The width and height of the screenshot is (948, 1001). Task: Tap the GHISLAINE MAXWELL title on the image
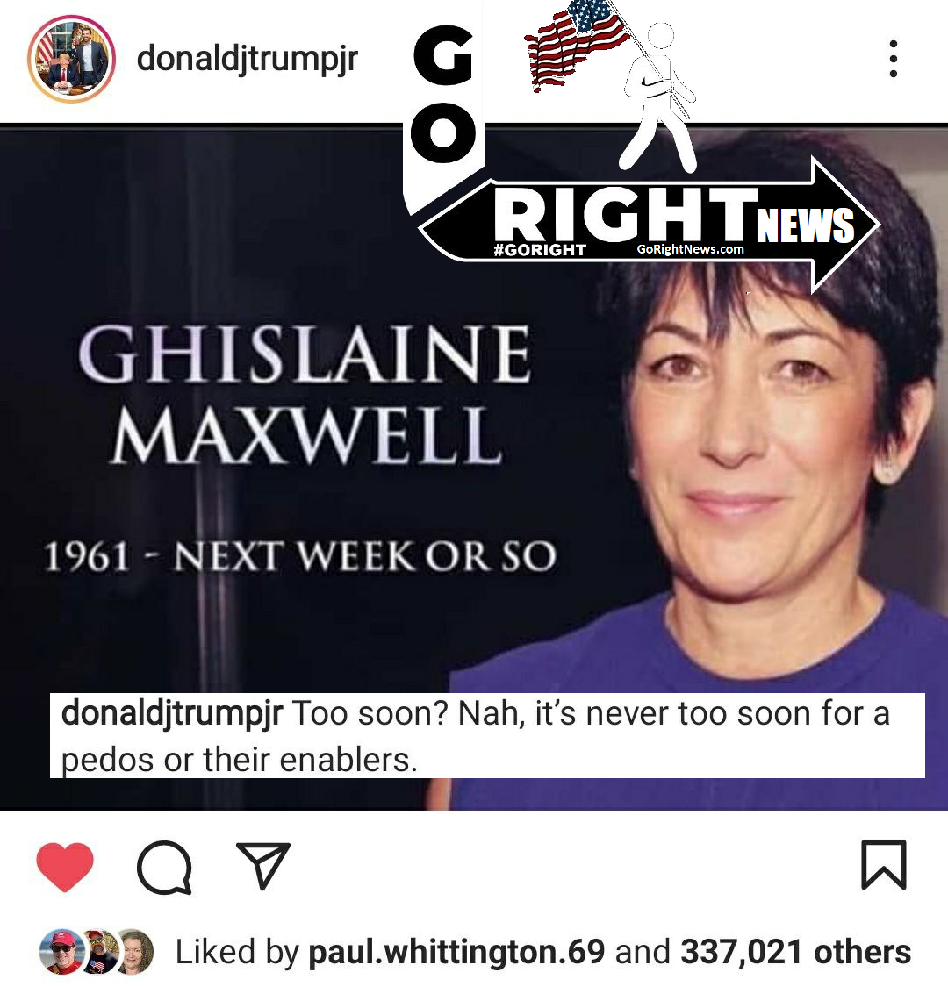[x=305, y=394]
